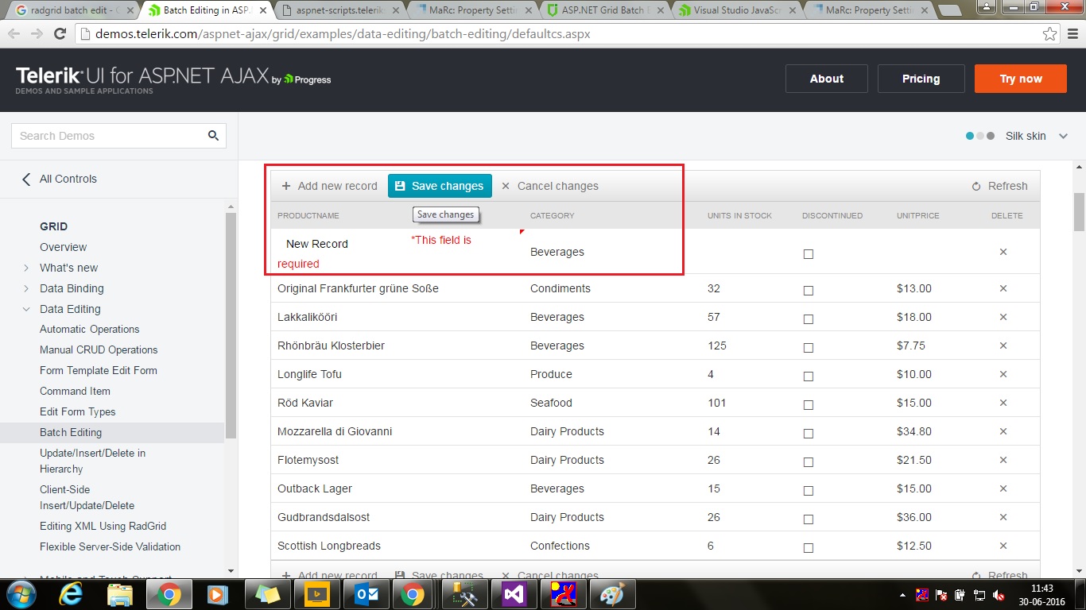
Task: Click into the Search Demos field
Action: (x=118, y=136)
